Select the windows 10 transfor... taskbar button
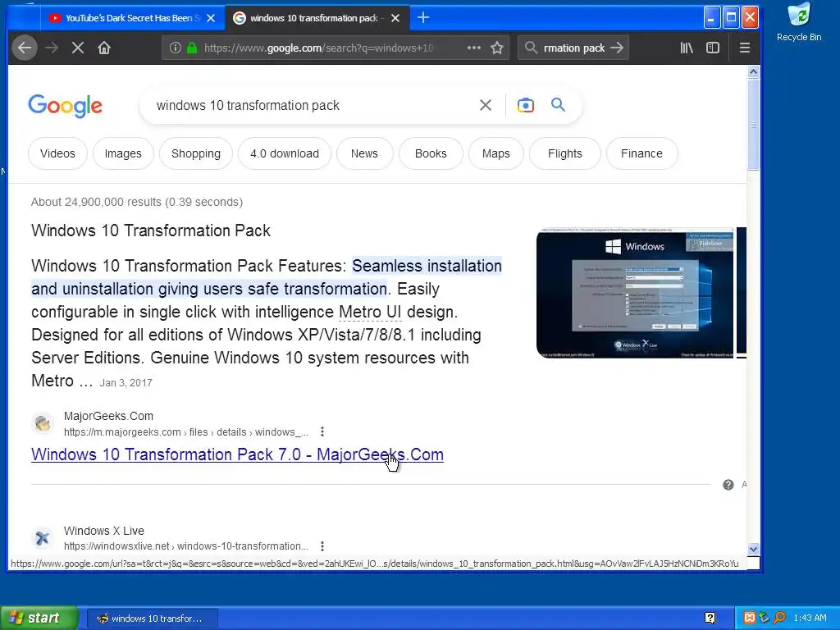Image resolution: width=840 pixels, height=630 pixels. [x=152, y=619]
